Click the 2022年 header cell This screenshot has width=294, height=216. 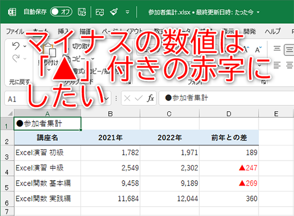pos(169,138)
